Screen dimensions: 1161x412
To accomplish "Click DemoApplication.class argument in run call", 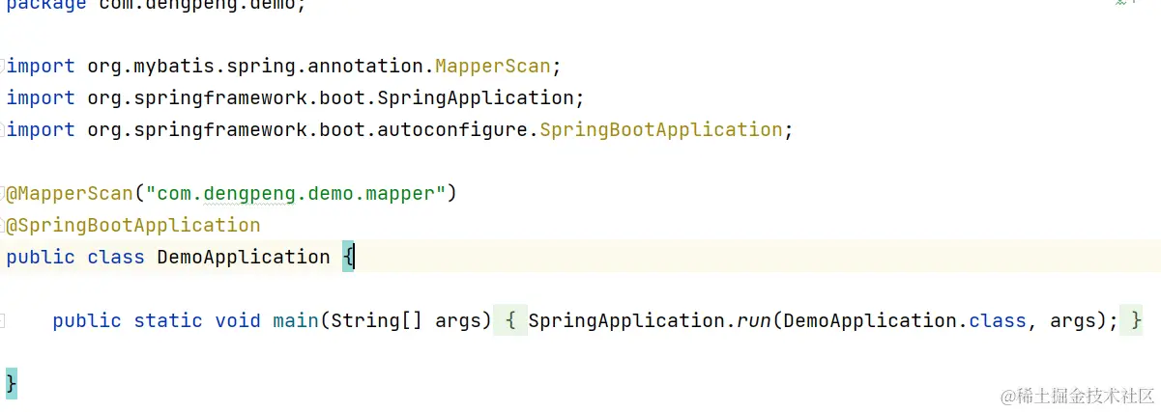I will tap(905, 320).
